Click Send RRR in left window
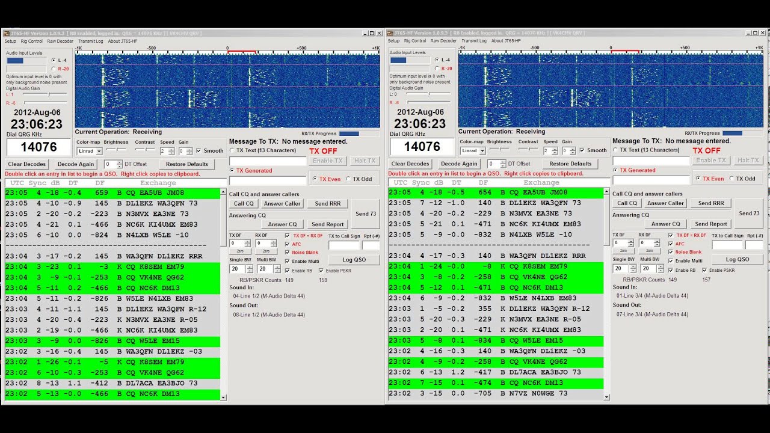This screenshot has width=770, height=433. click(328, 204)
